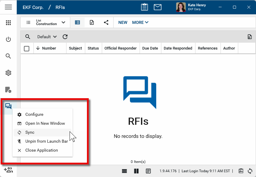The image size is (256, 177).
Task: Select Sync from the context menu
Action: (30, 133)
